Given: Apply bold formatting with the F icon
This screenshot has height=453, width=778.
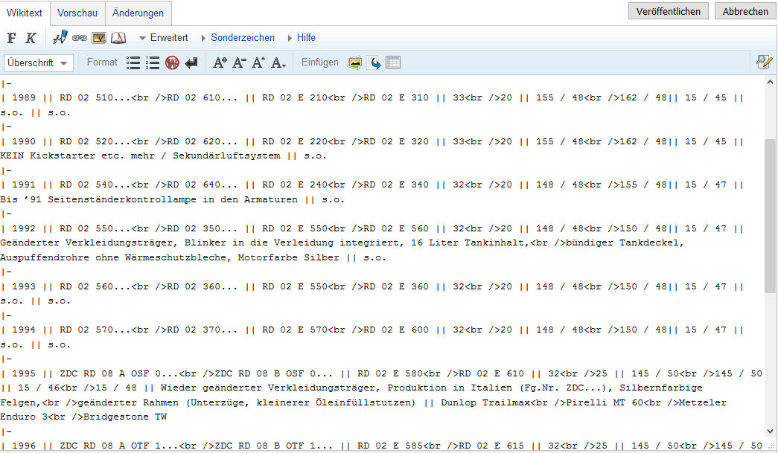Looking at the screenshot, I should coord(11,38).
